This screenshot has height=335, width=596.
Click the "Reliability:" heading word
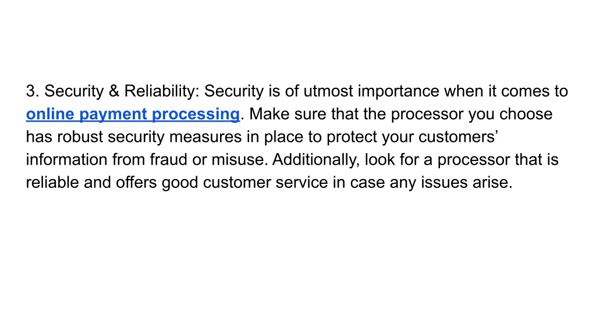tap(162, 91)
